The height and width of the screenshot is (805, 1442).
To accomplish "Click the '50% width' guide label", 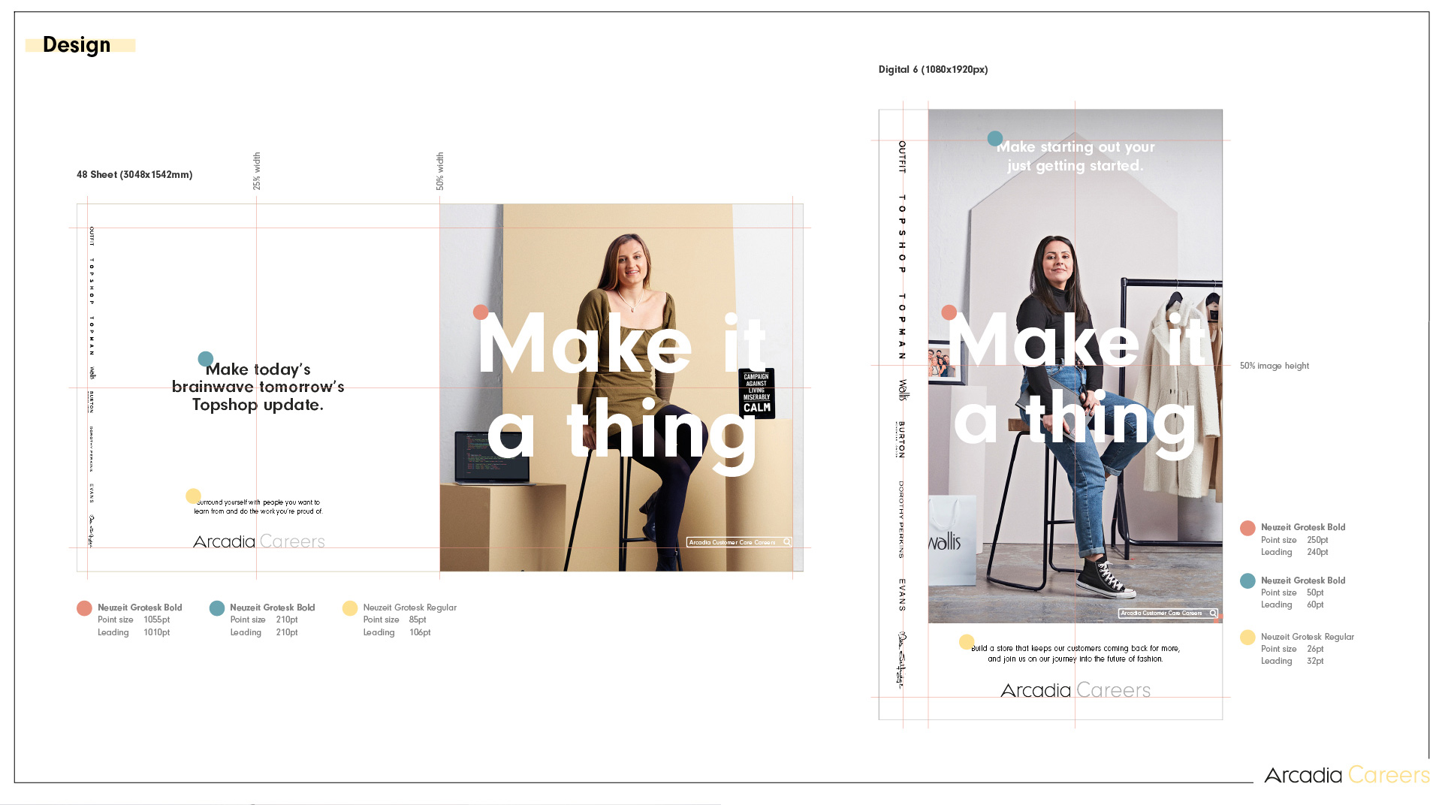I will [x=440, y=171].
